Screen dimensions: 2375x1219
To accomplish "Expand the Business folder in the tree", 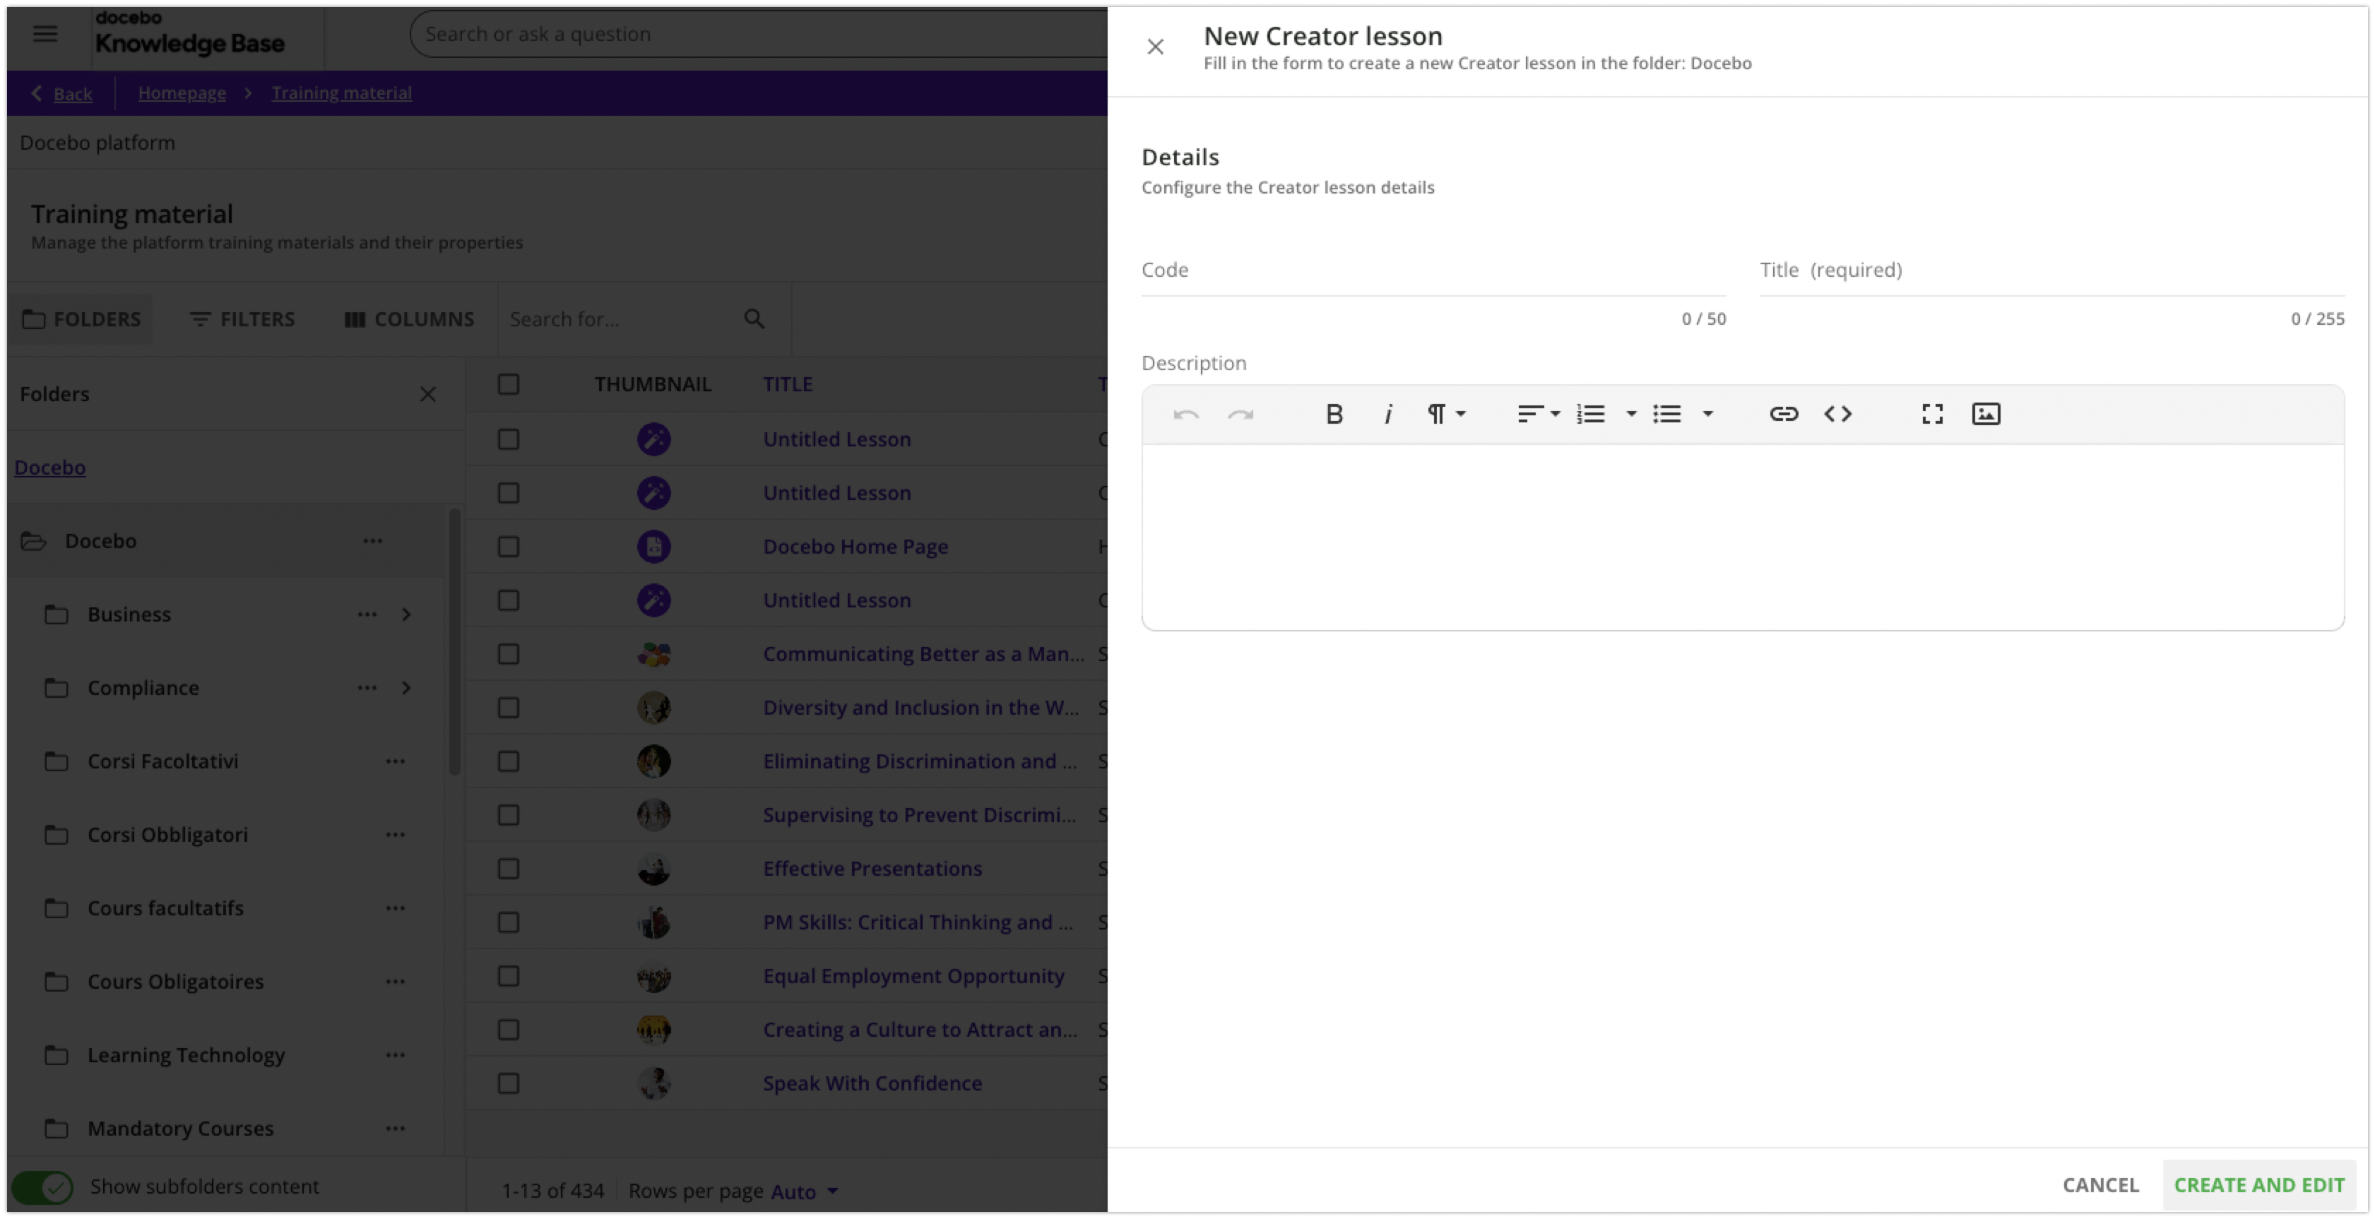I will 407,614.
